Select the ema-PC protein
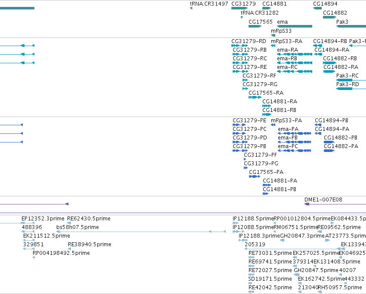This screenshot has width=366, height=294. (x=288, y=146)
